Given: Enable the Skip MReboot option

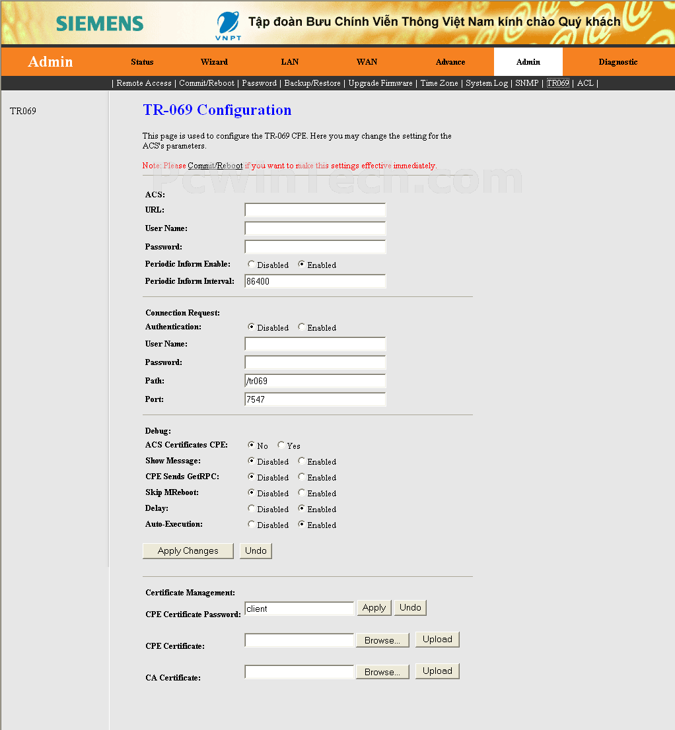Looking at the screenshot, I should (302, 492).
